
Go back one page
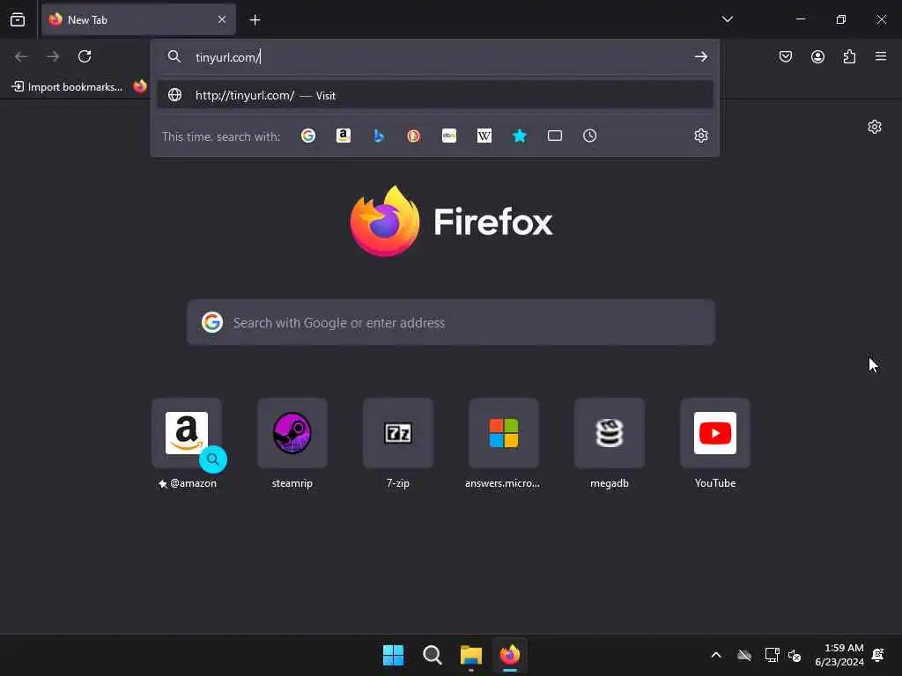click(x=21, y=56)
